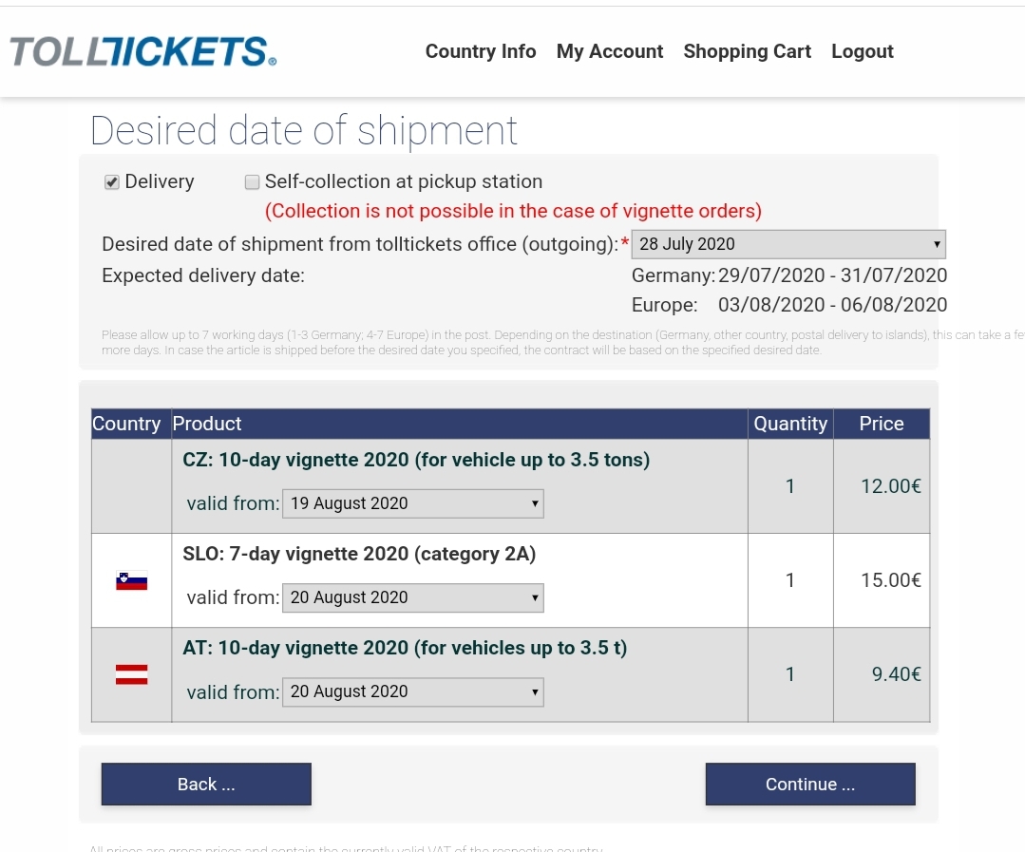Open CZ vignette valid-from date dropdown
Viewport: 1025px width, 852px height.
pos(412,503)
